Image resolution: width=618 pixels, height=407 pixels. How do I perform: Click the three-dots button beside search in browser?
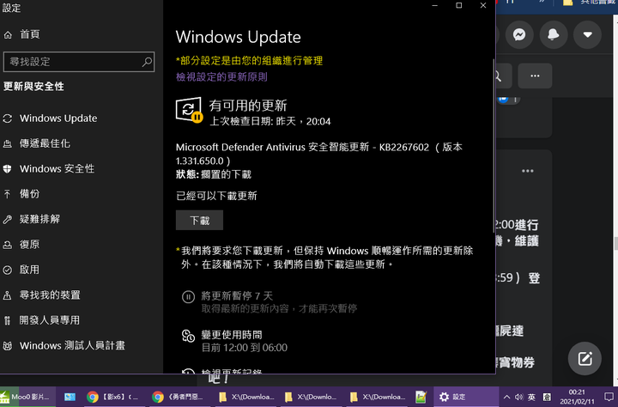[x=535, y=76]
